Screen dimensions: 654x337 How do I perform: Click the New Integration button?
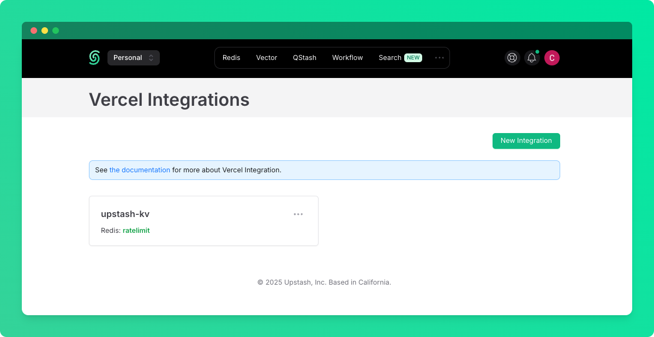click(x=526, y=141)
